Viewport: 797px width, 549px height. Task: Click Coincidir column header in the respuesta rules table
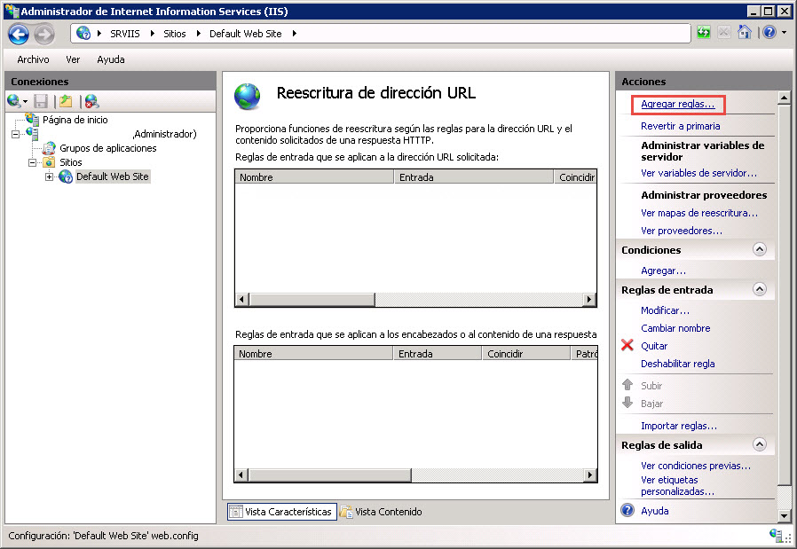[x=525, y=354]
